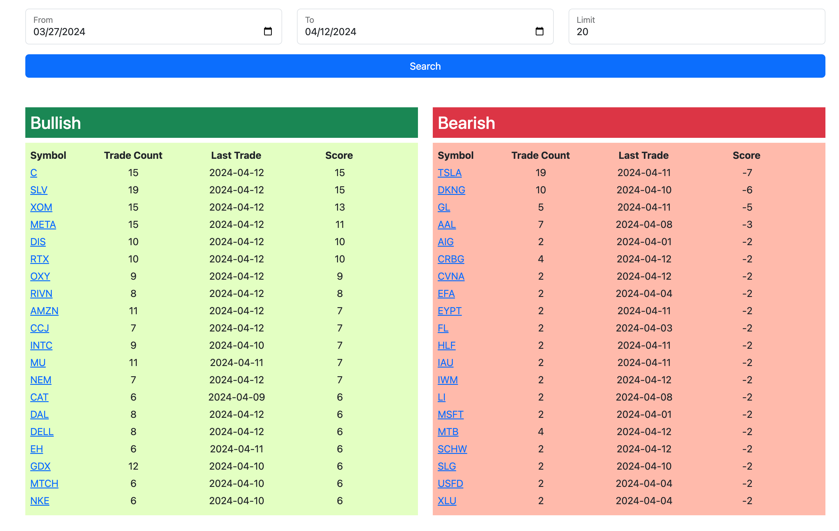
Task: Select TSLA's score value -7
Action: (747, 173)
